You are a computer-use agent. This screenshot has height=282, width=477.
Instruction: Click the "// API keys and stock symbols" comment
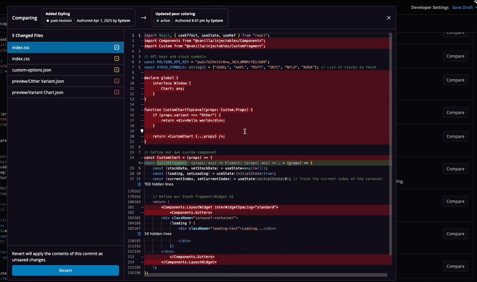[x=175, y=57]
